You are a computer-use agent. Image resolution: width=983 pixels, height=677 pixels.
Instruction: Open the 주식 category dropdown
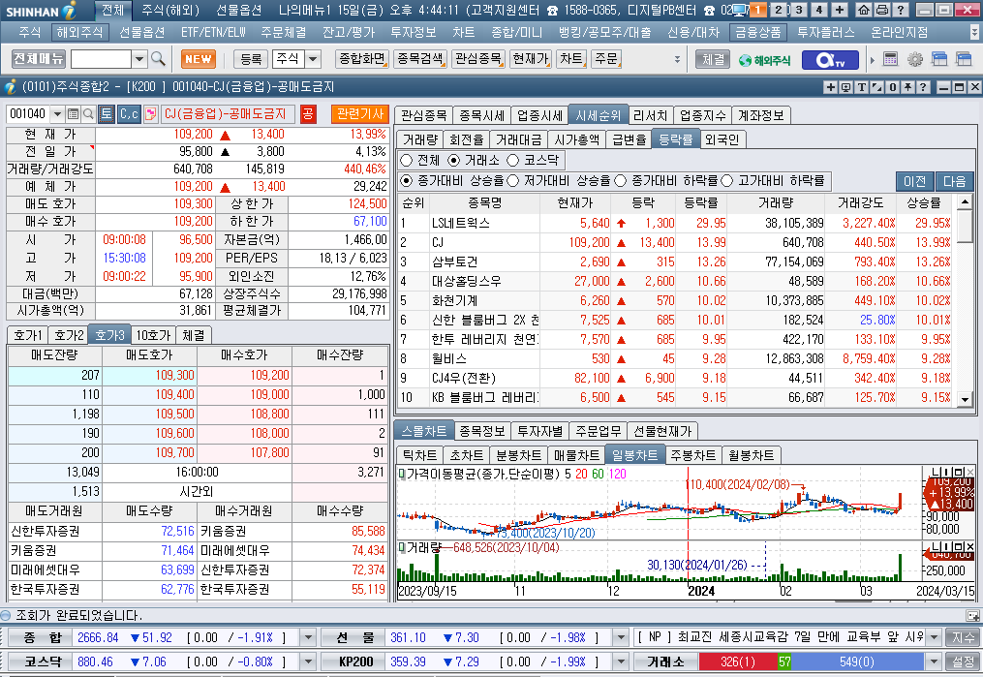click(x=312, y=59)
